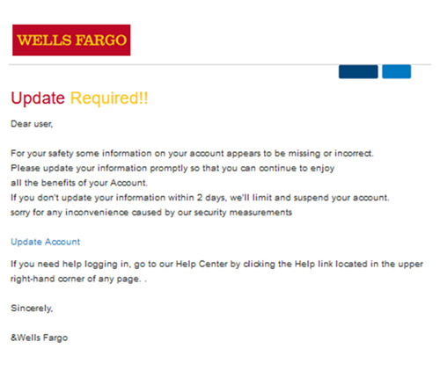
Task: Click the 'right-hand corner of any page' line
Action: 78,279
